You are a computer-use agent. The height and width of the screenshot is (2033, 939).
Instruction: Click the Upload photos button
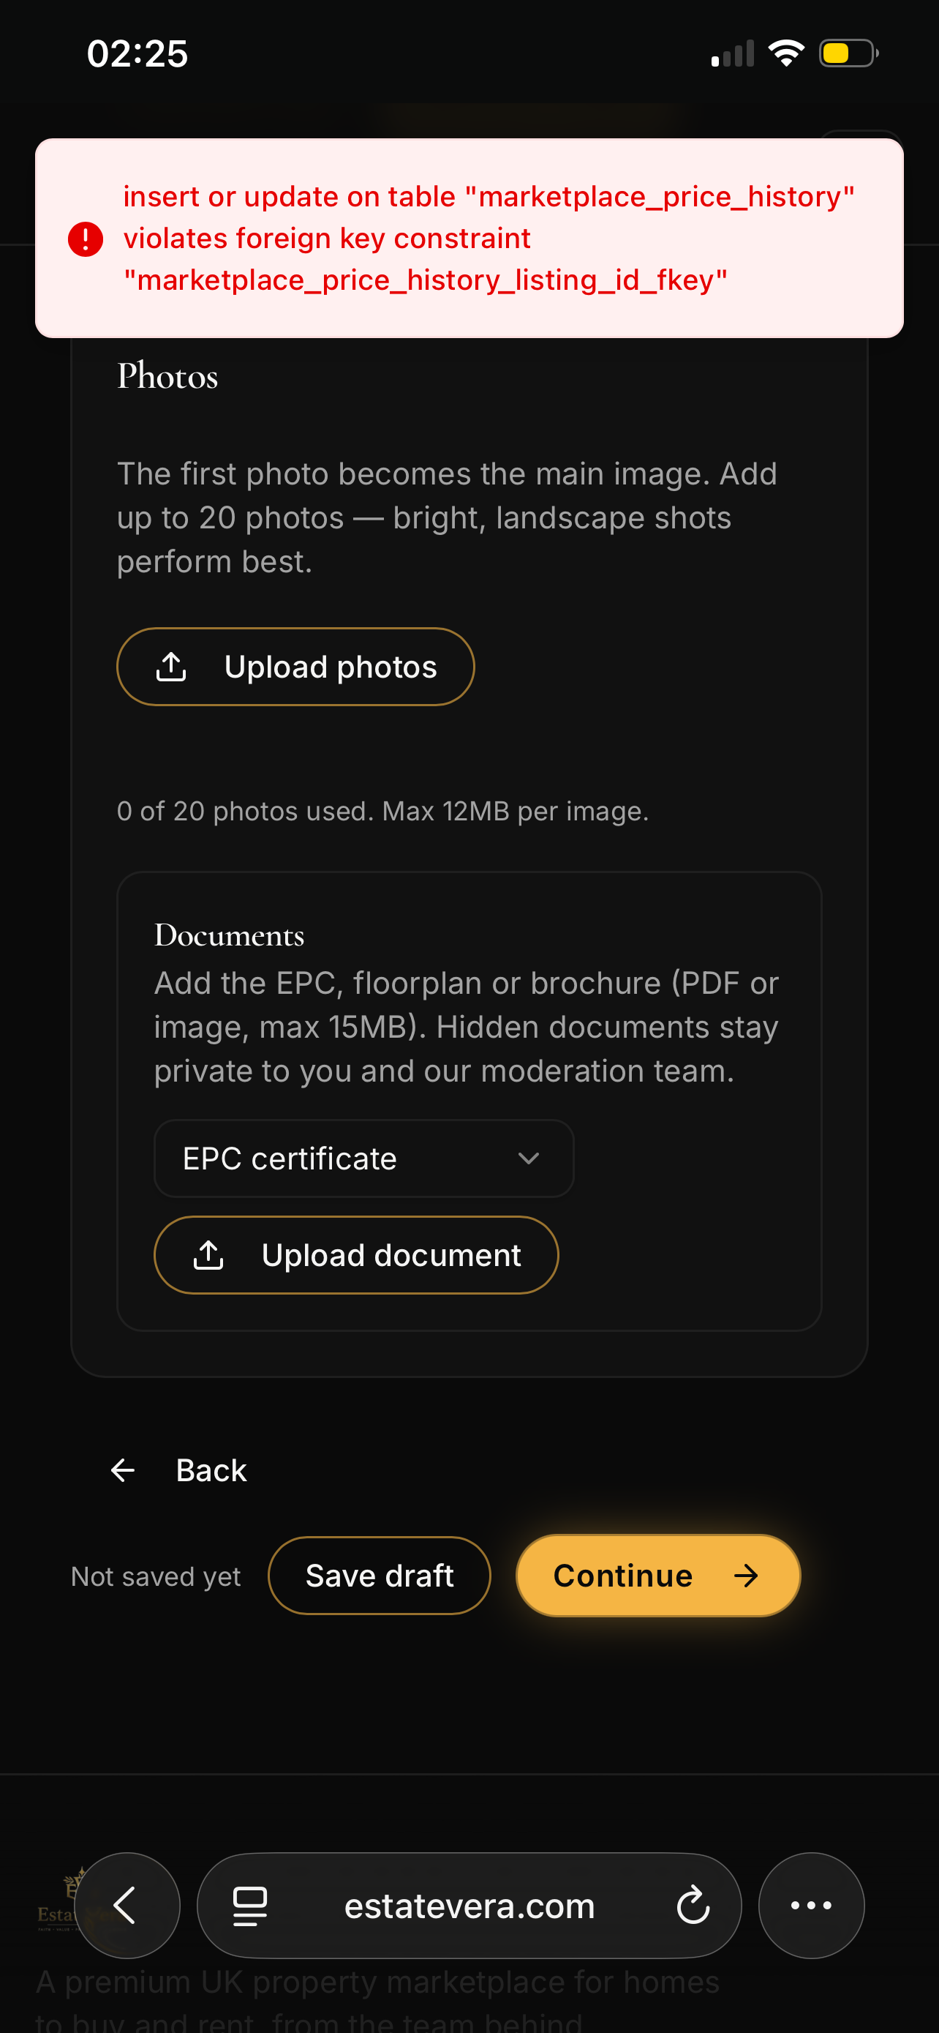pos(295,667)
